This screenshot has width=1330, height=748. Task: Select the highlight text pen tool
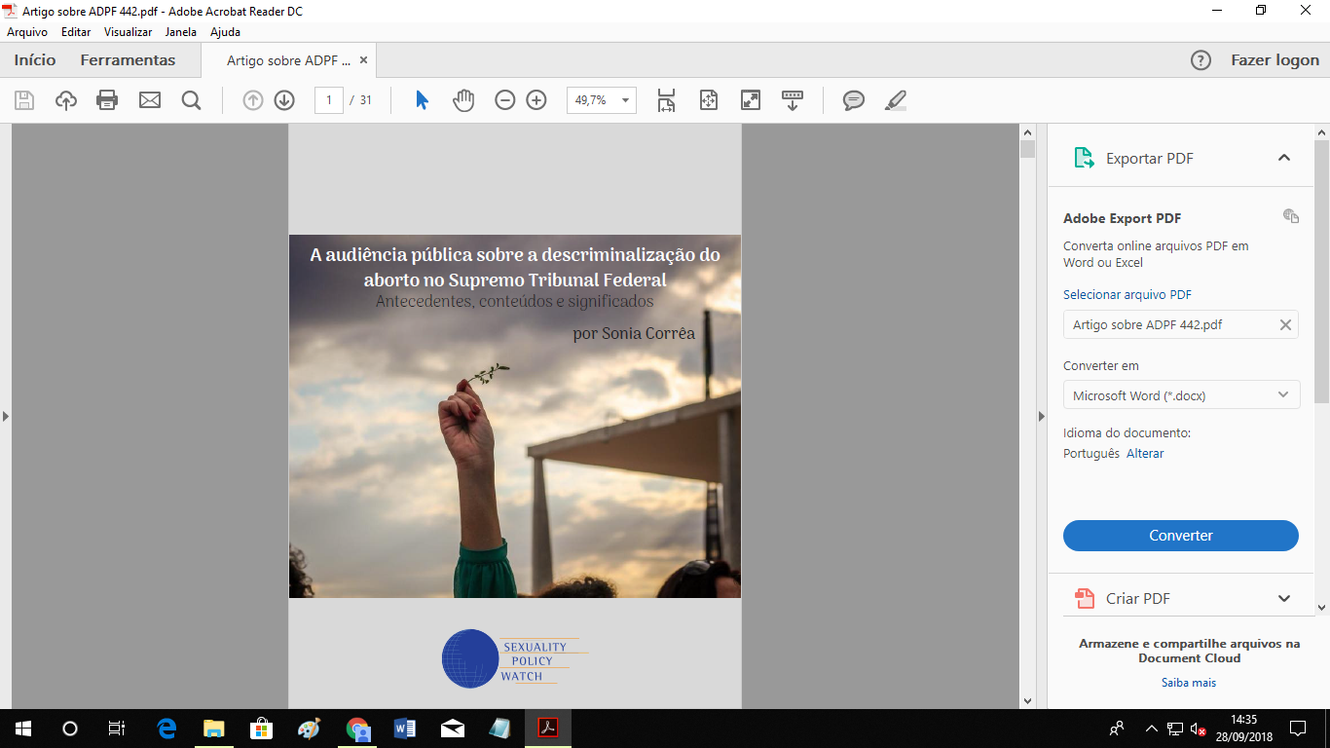[x=896, y=100]
